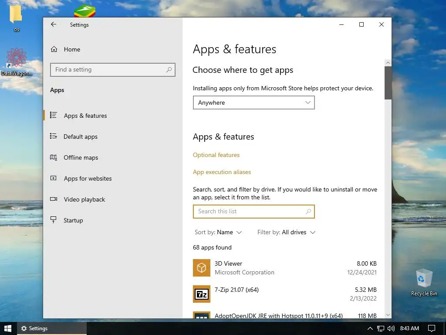Maximize the Settings window
The image size is (446, 335).
[x=362, y=24]
